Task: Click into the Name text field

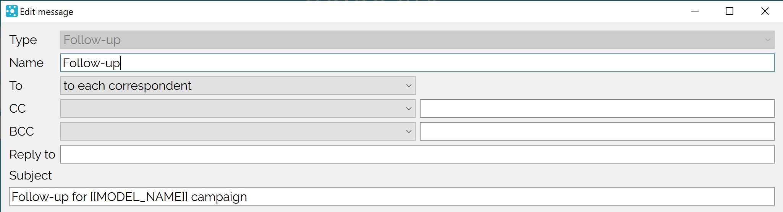Action: tap(417, 63)
